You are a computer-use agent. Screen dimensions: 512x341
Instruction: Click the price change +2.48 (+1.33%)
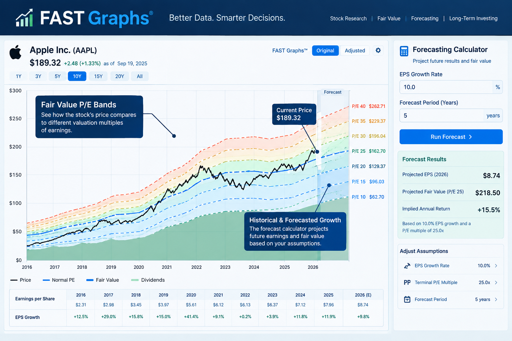click(x=82, y=64)
